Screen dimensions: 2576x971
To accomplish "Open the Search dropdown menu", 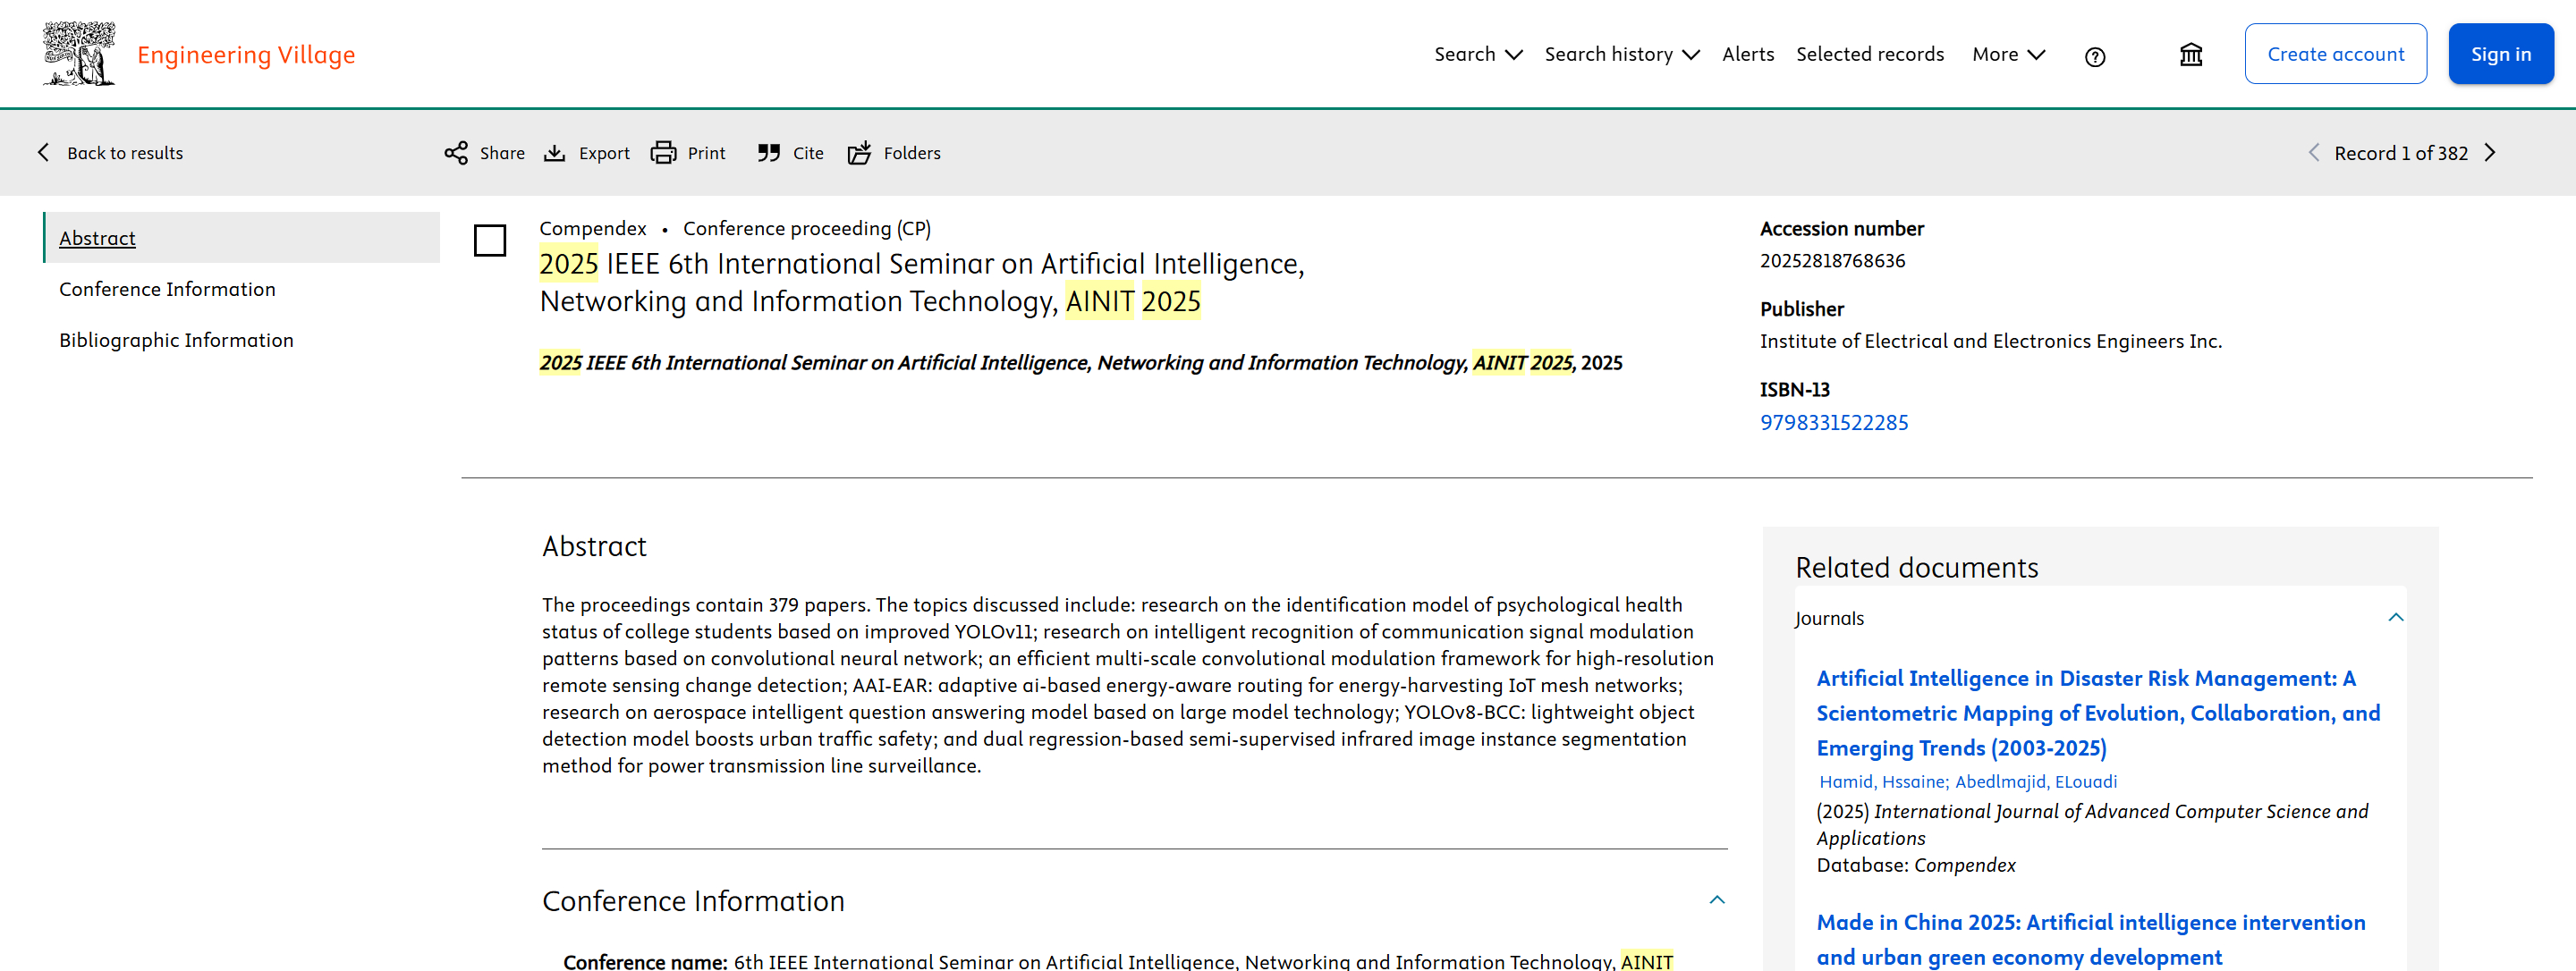I will [1477, 54].
